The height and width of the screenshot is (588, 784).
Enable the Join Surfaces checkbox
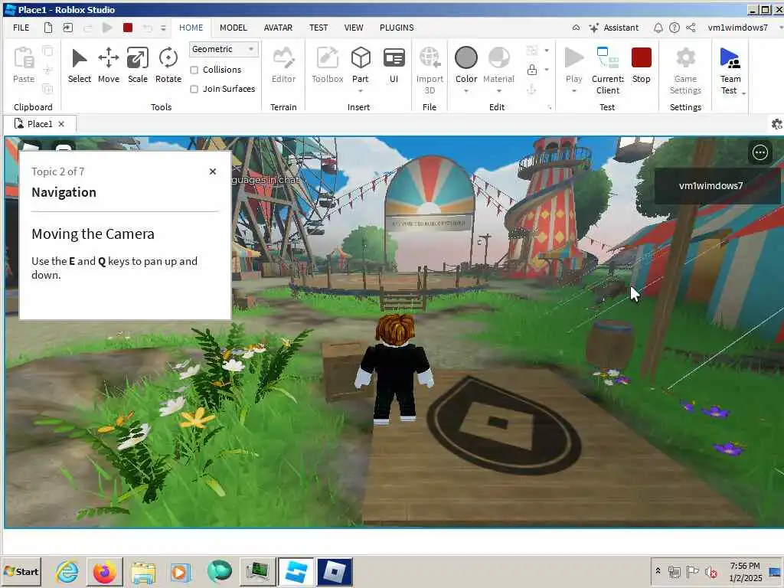(194, 89)
